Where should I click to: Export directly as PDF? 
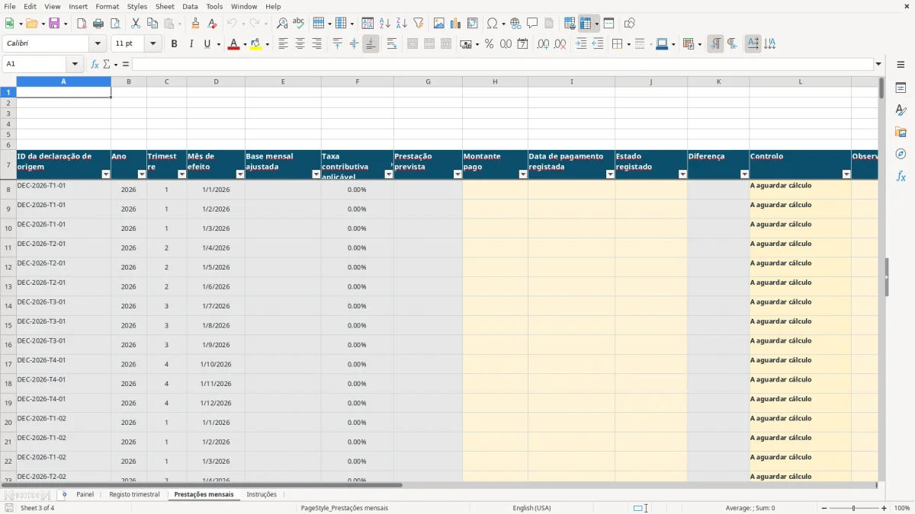(x=82, y=24)
